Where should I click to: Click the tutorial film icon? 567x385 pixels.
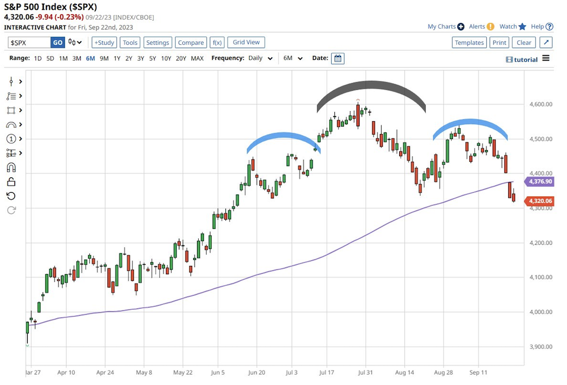pos(509,59)
